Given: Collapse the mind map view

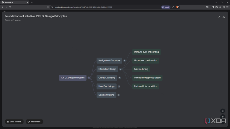Looking at the screenshot, I should click(219, 17).
